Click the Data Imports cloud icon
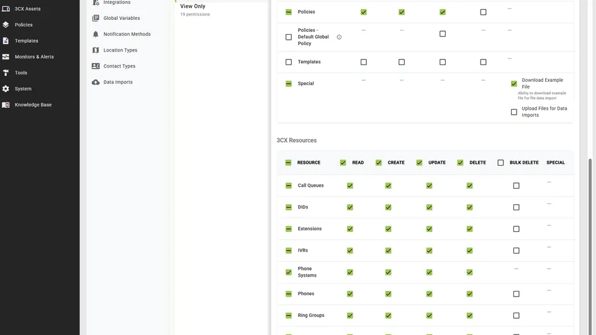 [96, 82]
